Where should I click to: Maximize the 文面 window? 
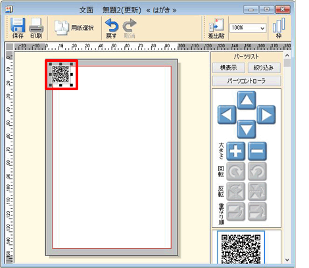coord(267,9)
